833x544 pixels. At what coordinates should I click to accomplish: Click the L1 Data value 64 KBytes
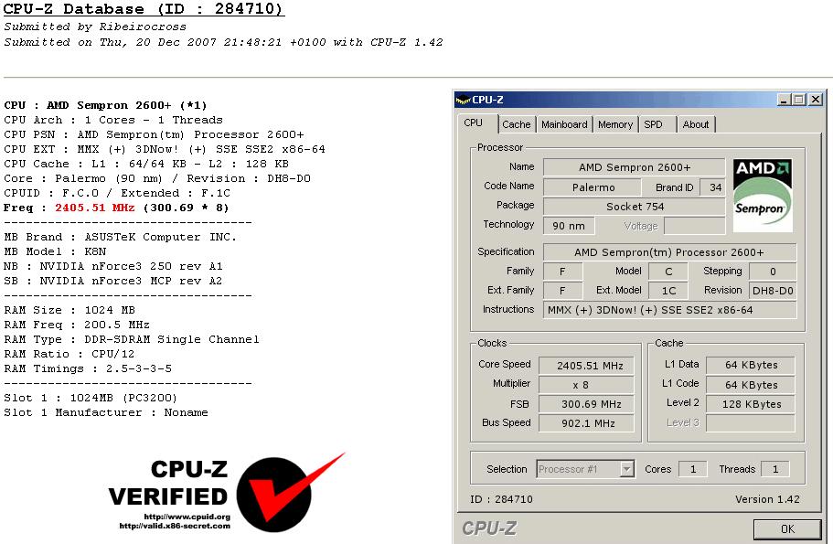tap(751, 365)
